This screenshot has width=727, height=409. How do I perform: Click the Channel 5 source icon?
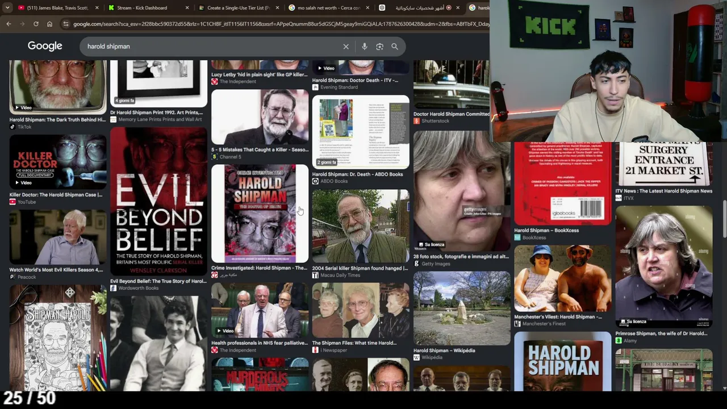[215, 157]
